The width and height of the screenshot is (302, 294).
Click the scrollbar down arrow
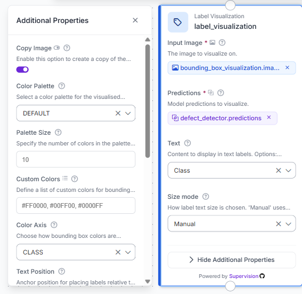click(148, 282)
